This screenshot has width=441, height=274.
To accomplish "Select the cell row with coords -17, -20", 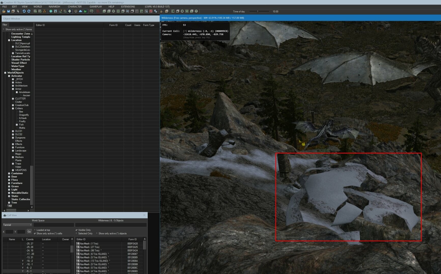I will point(37,254).
